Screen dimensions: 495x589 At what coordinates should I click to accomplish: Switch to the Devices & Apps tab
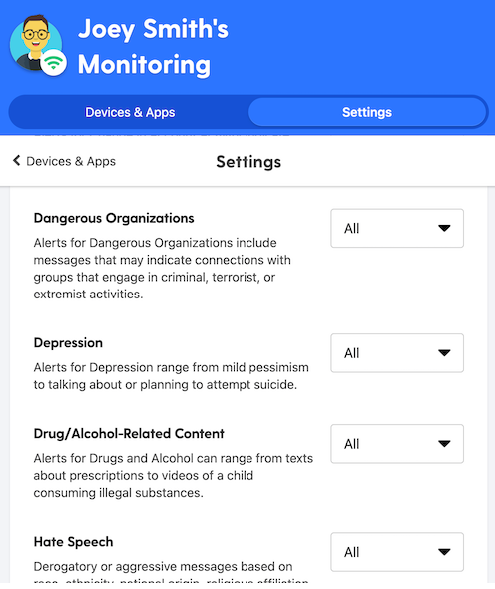tap(130, 112)
